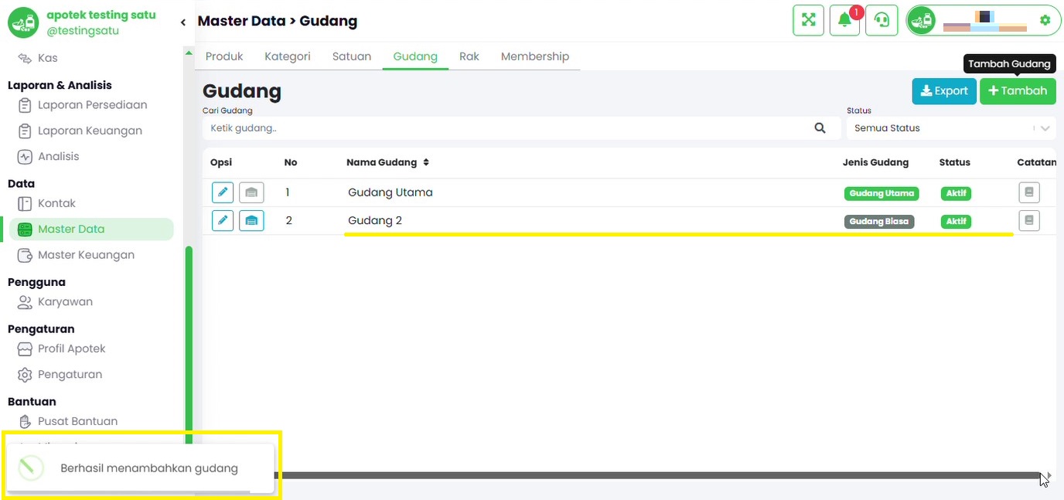
Task: Click the search magnifier icon
Action: 820,128
